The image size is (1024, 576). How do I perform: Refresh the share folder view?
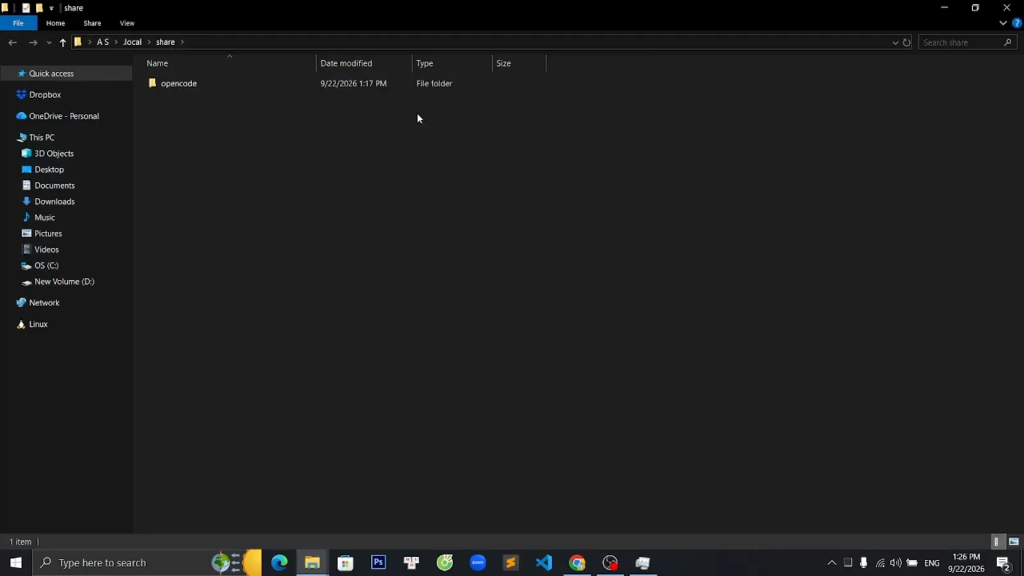point(906,42)
